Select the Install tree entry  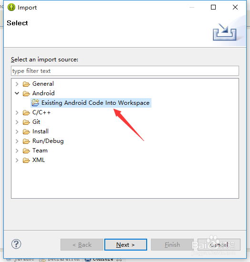(40, 131)
